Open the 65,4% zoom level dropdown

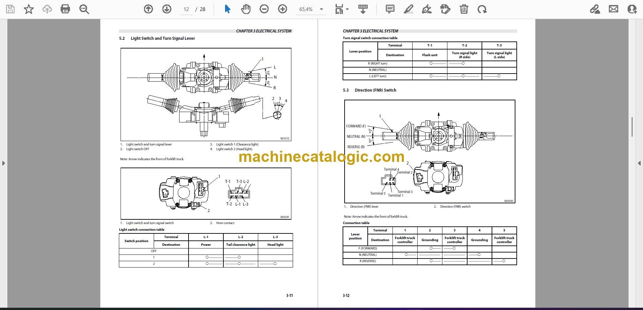pyautogui.click(x=311, y=9)
